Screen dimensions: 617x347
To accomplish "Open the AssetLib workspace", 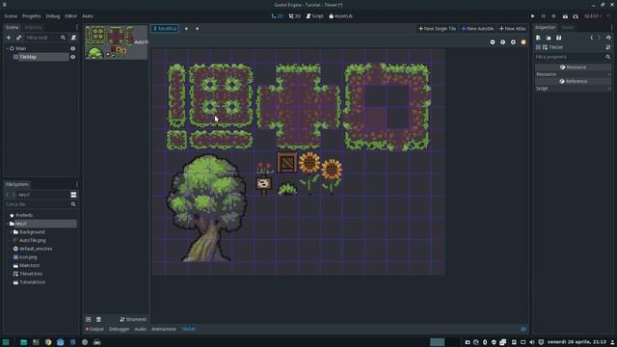I will coord(340,16).
